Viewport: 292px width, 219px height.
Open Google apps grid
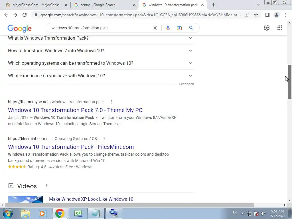tap(279, 28)
